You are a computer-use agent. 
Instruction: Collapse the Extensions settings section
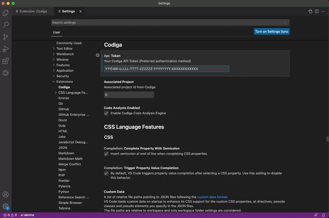[54, 82]
